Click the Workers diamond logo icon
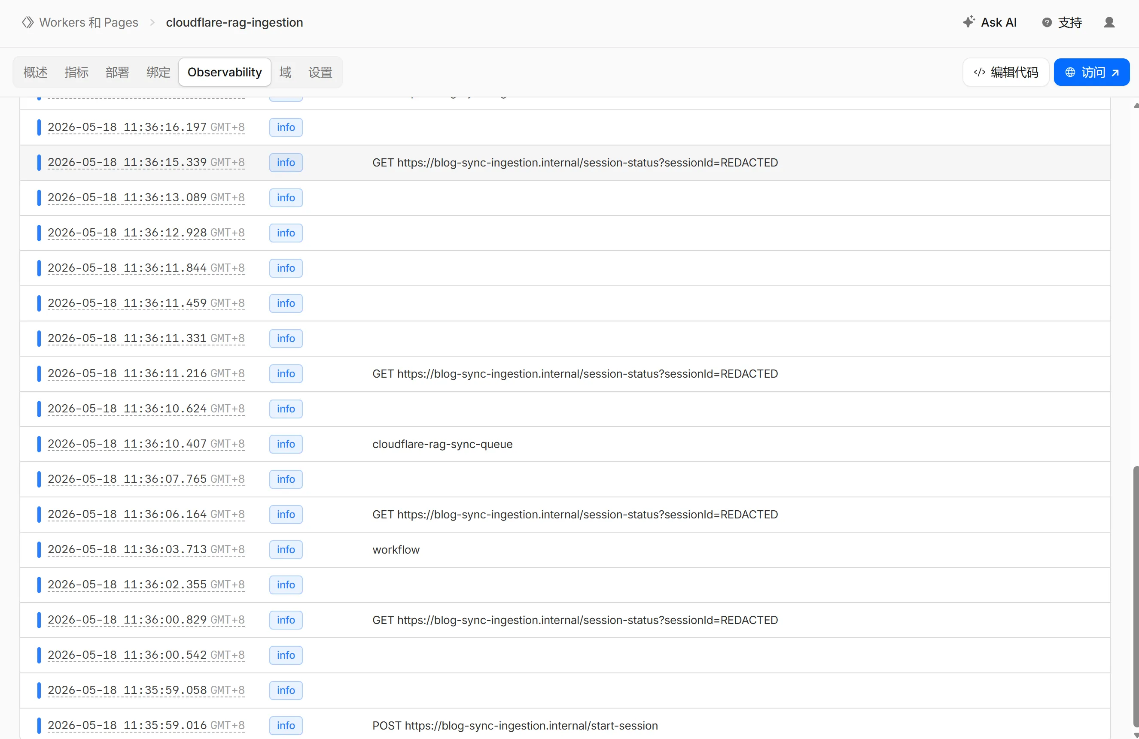The width and height of the screenshot is (1139, 739). click(28, 22)
